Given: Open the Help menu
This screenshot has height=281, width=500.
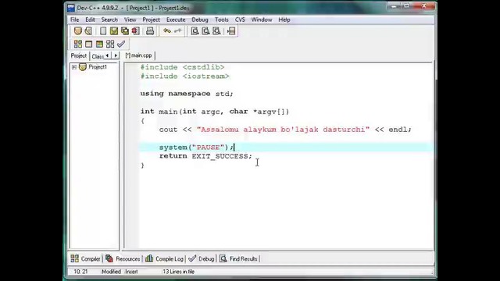Looking at the screenshot, I should [284, 20].
